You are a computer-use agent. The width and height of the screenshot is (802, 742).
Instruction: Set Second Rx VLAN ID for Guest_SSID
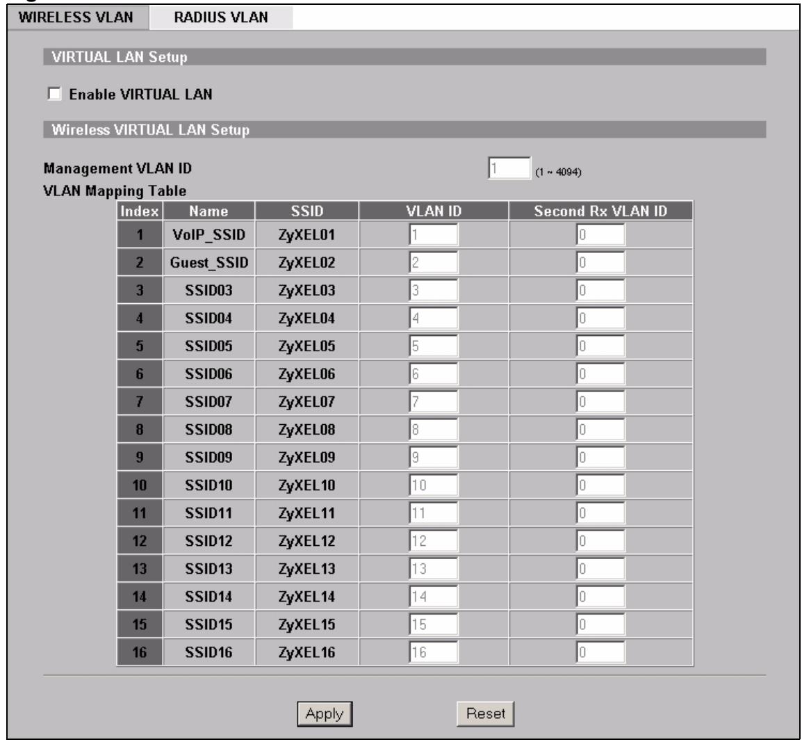(x=600, y=262)
